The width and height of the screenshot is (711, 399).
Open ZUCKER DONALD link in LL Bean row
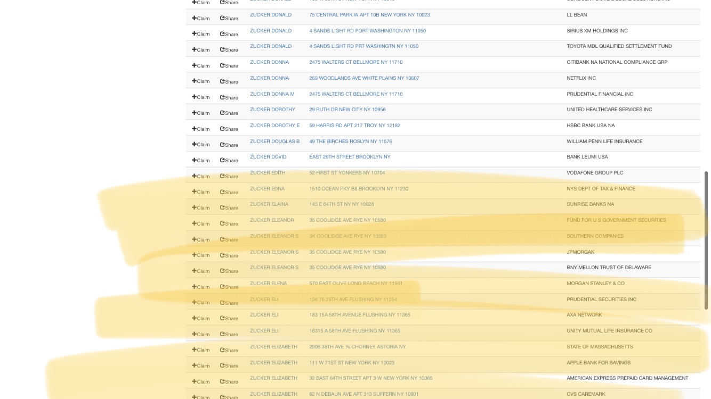click(x=271, y=15)
